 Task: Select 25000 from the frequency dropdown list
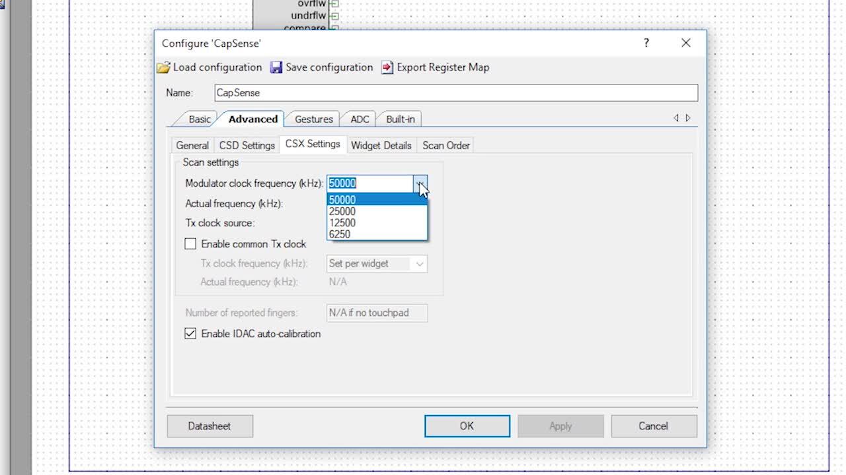[342, 211]
